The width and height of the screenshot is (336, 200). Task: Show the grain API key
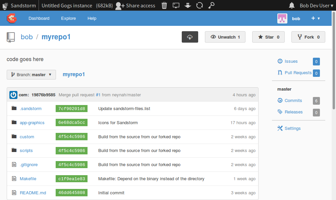tap(211, 5)
